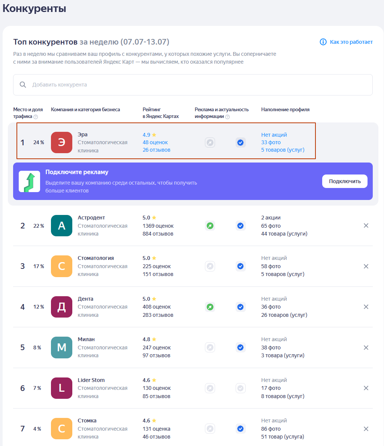Click 131 оценка in Стомка row

(x=156, y=429)
